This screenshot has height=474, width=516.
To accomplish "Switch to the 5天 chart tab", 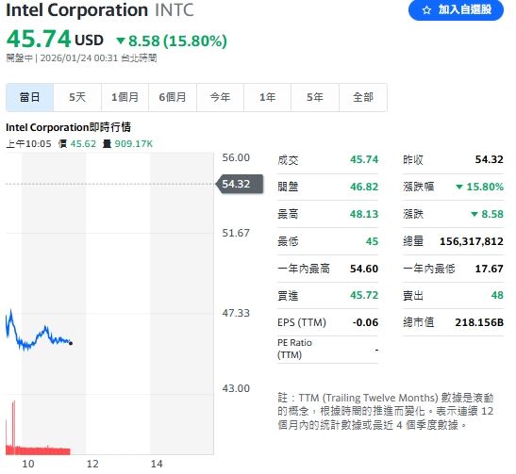I will [x=77, y=97].
